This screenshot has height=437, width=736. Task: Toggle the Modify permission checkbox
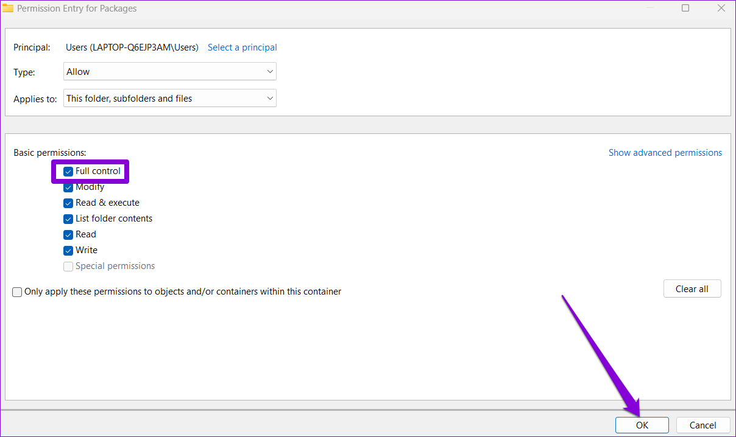pos(68,187)
